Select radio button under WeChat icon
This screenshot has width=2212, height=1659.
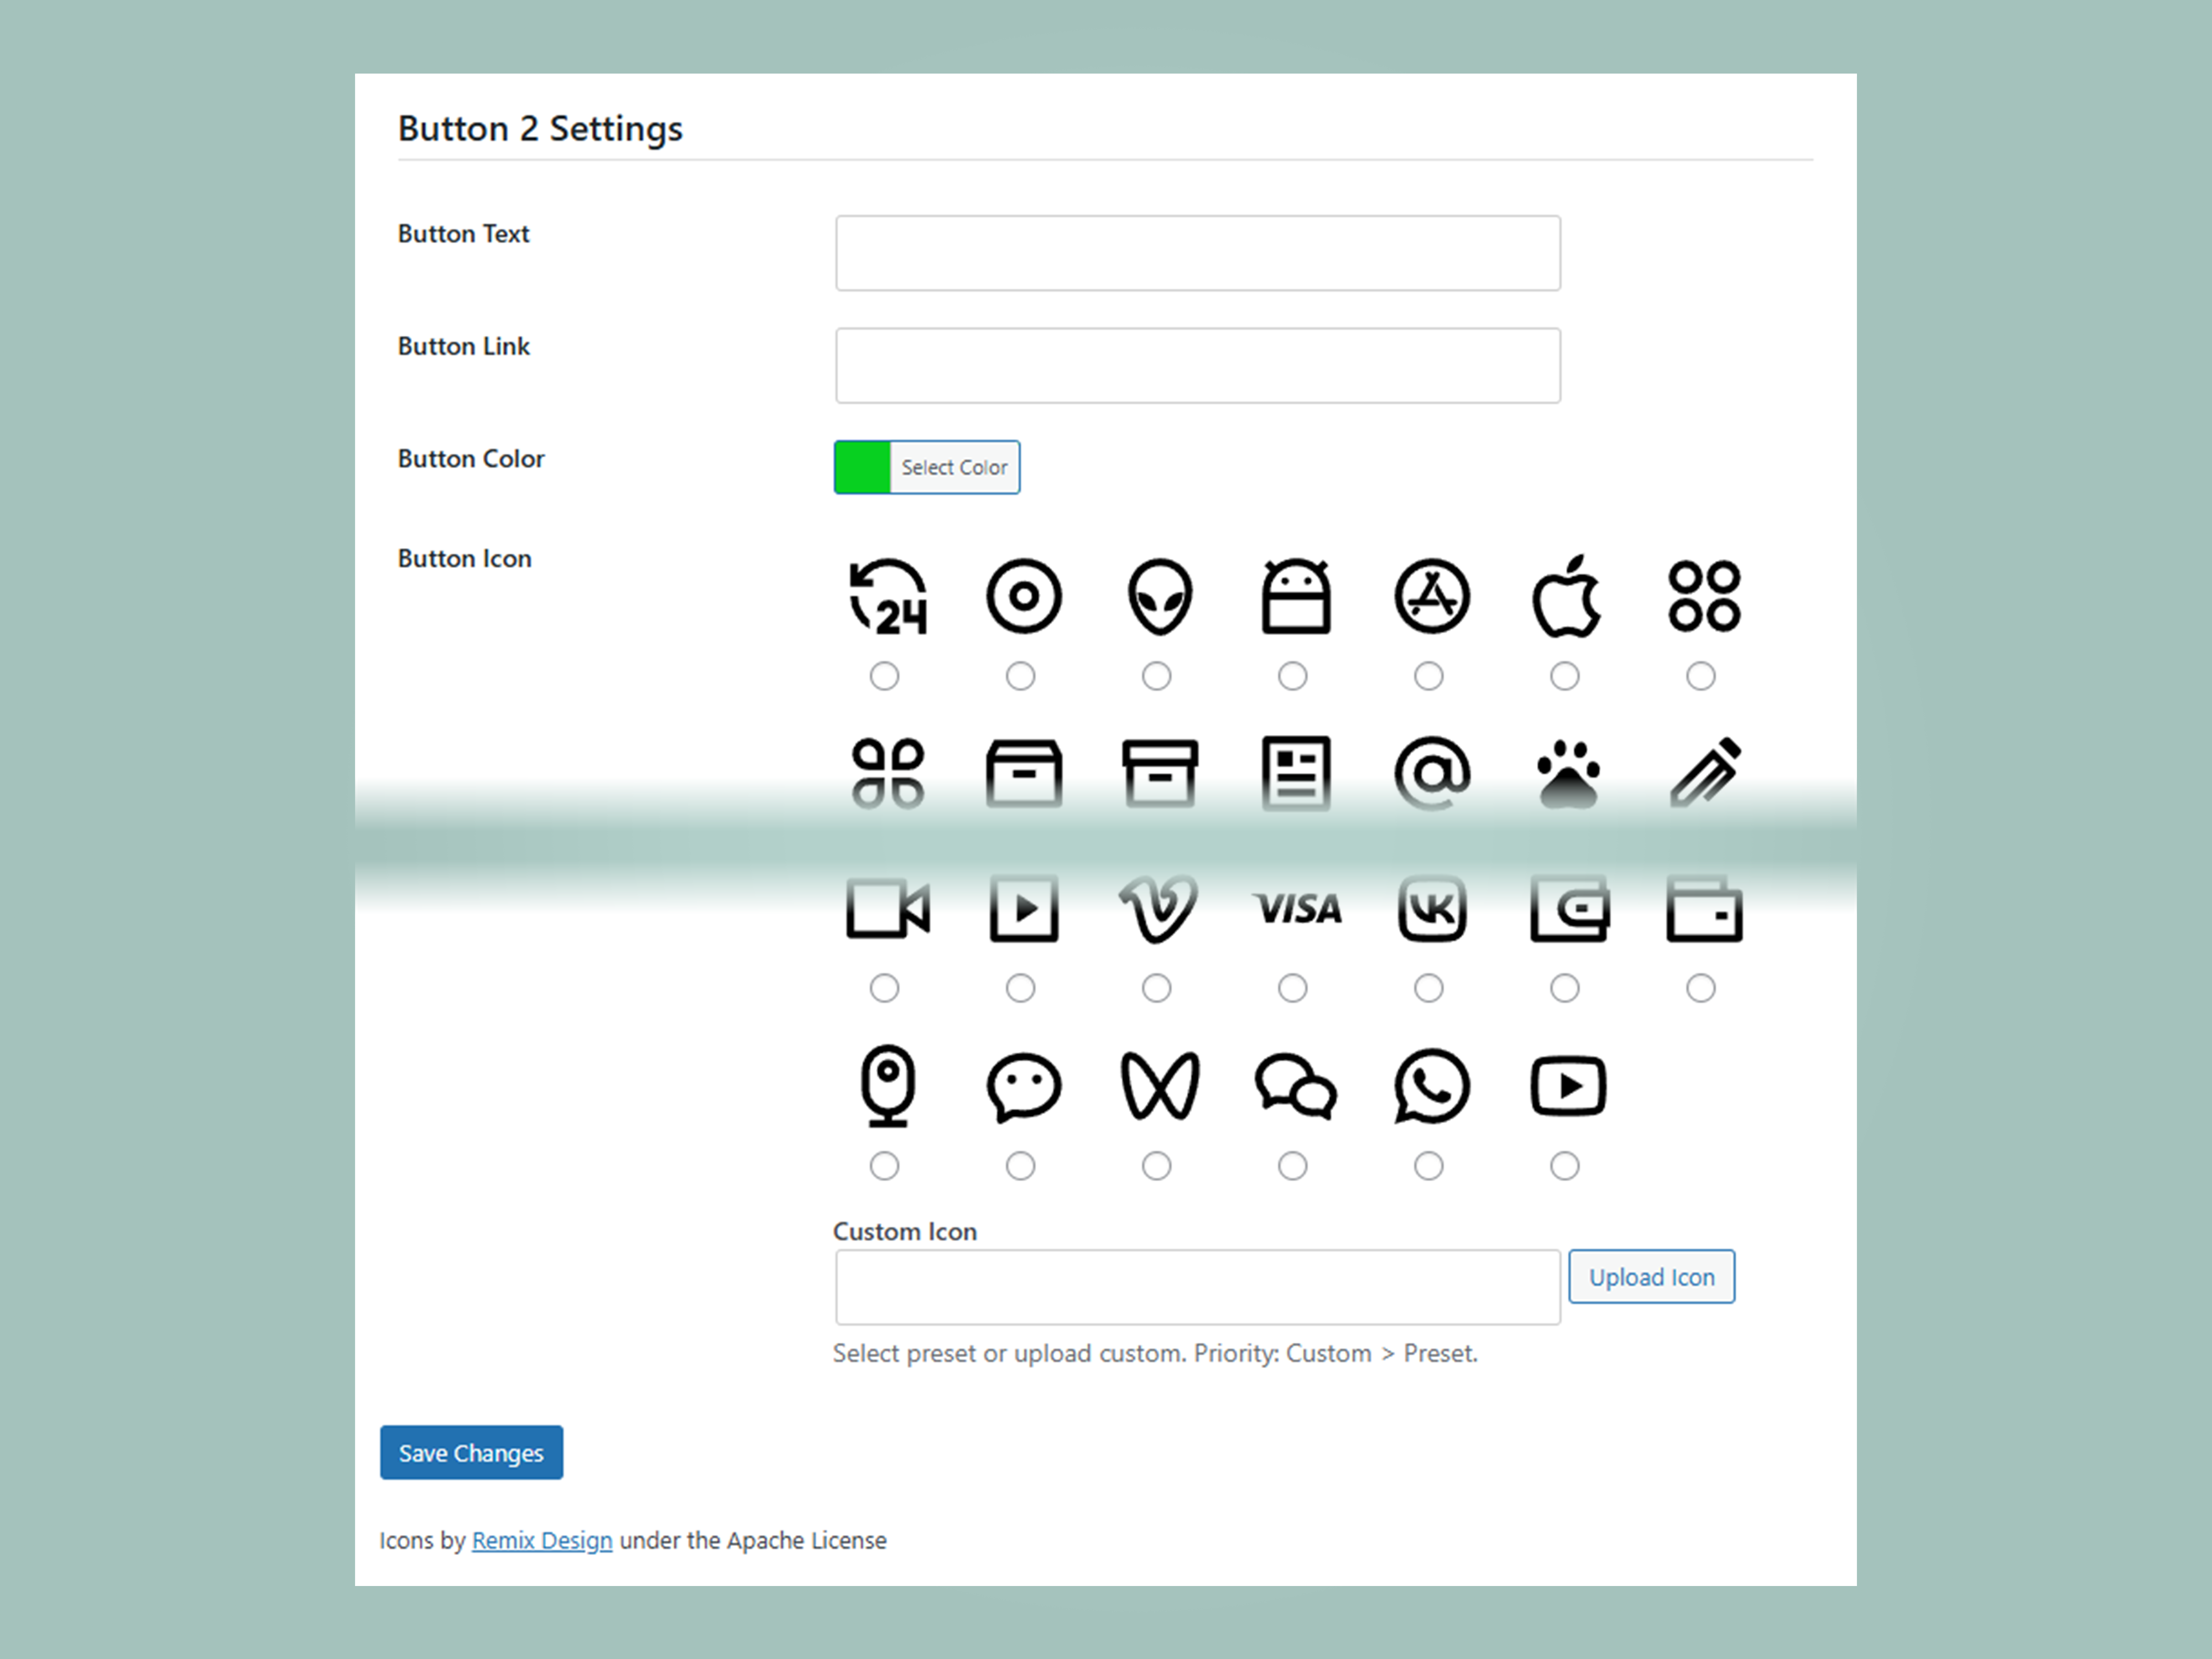point(1292,1165)
